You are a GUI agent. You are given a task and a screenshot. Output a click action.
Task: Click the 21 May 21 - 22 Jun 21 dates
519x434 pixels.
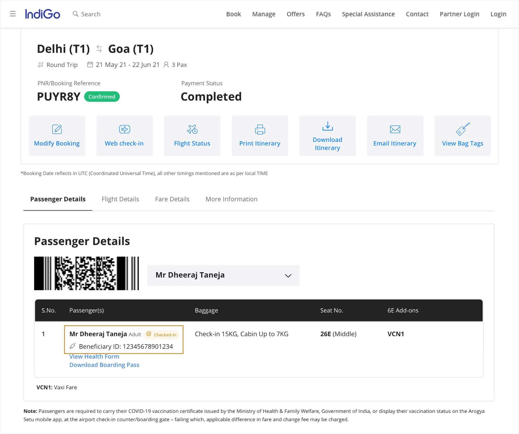coord(128,65)
